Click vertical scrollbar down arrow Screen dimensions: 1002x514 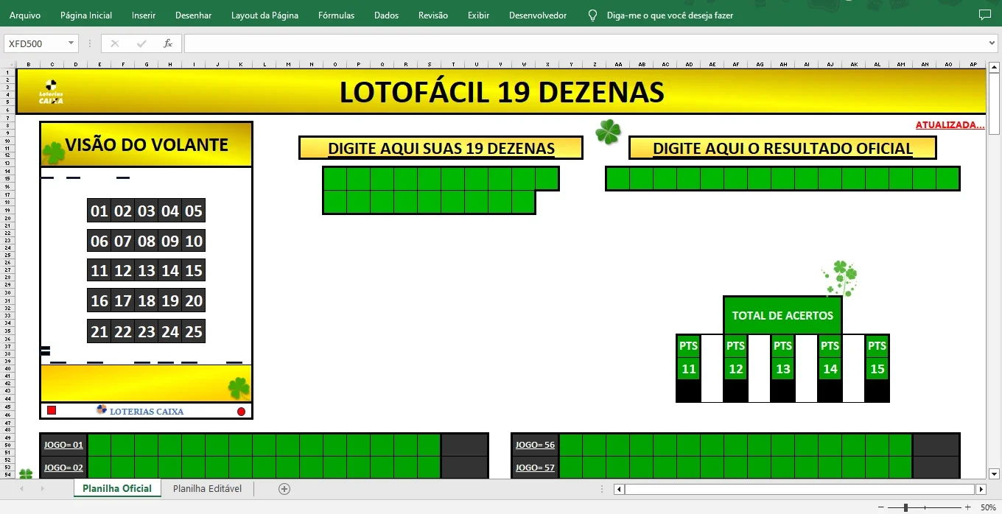point(993,473)
